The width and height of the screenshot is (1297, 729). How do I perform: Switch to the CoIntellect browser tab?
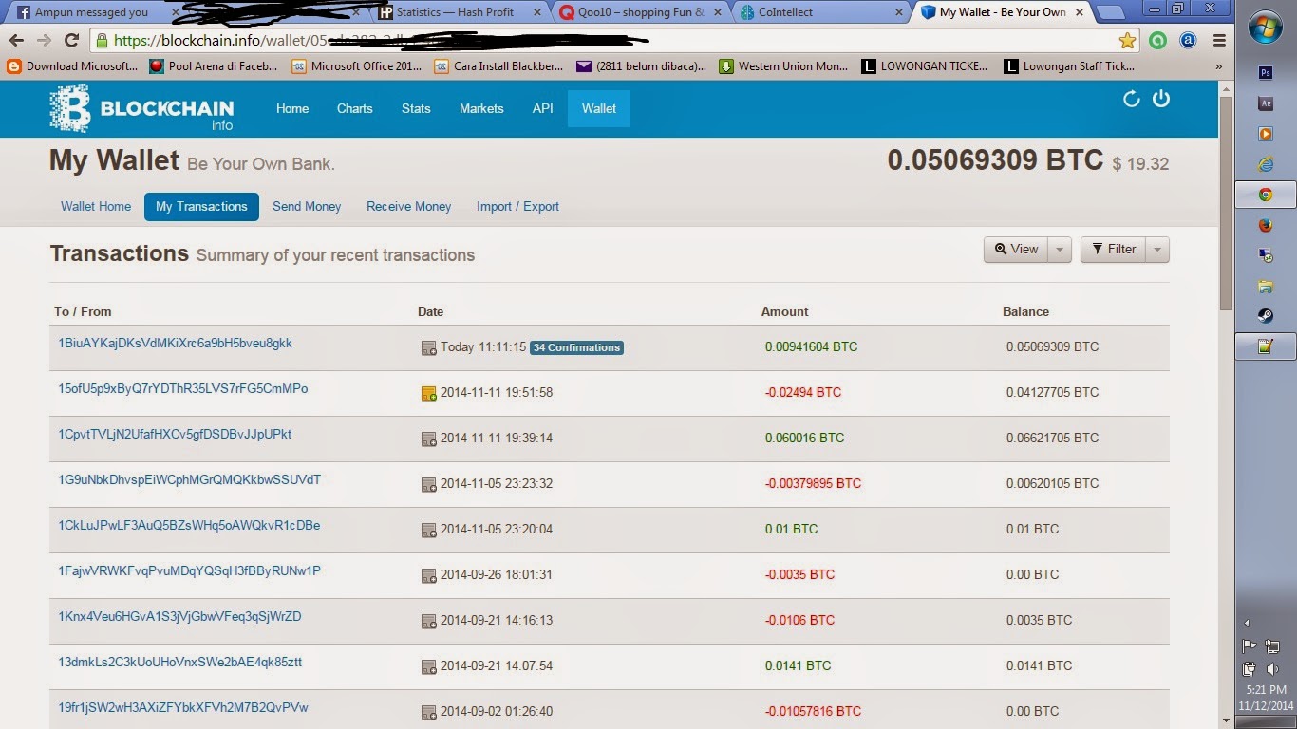tap(820, 12)
